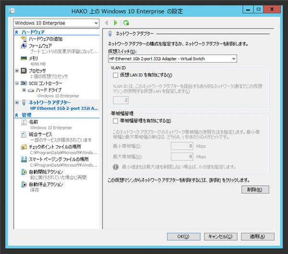Select ネットワーク アダプター tree item
This screenshot has height=254, width=288.
point(50,102)
